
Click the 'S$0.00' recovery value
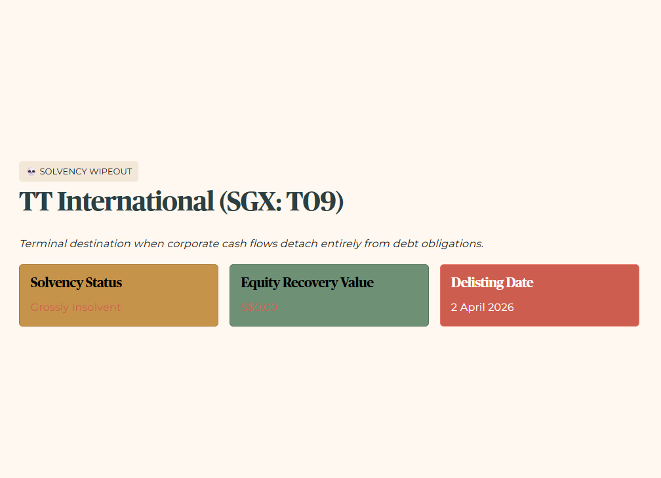[x=259, y=308]
